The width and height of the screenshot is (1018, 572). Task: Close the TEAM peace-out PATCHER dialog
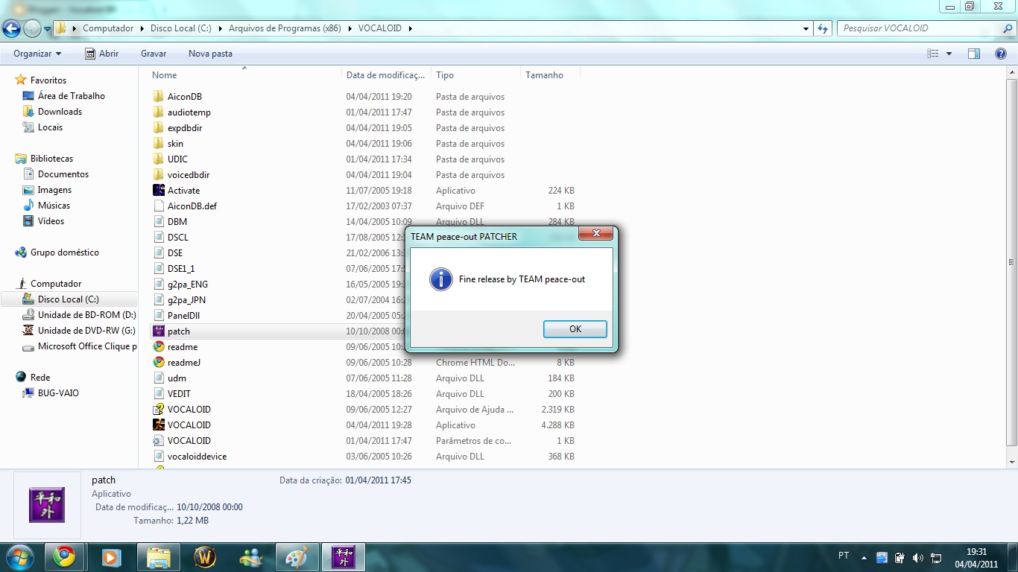coord(596,234)
